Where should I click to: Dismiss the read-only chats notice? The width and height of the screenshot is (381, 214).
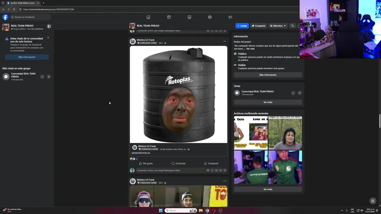(x=48, y=38)
